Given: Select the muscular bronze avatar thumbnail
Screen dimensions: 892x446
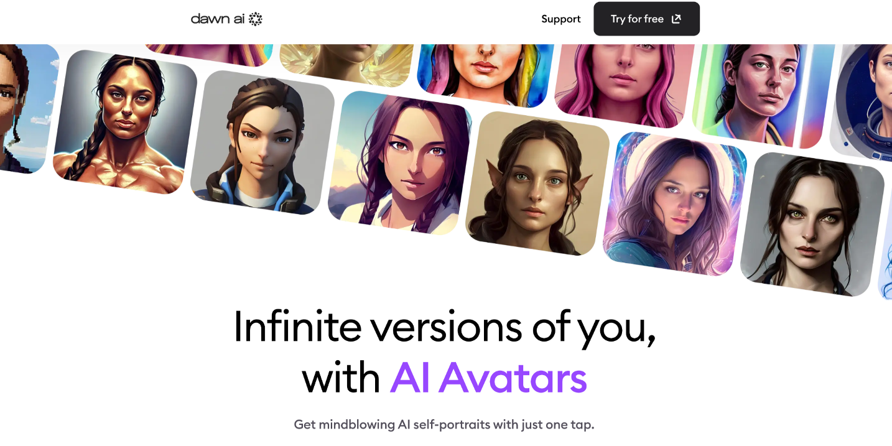Looking at the screenshot, I should tap(125, 122).
